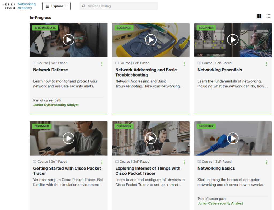Viewport: 274px width, 210px height.
Task: Open the Explore dropdown menu
Action: click(x=56, y=6)
